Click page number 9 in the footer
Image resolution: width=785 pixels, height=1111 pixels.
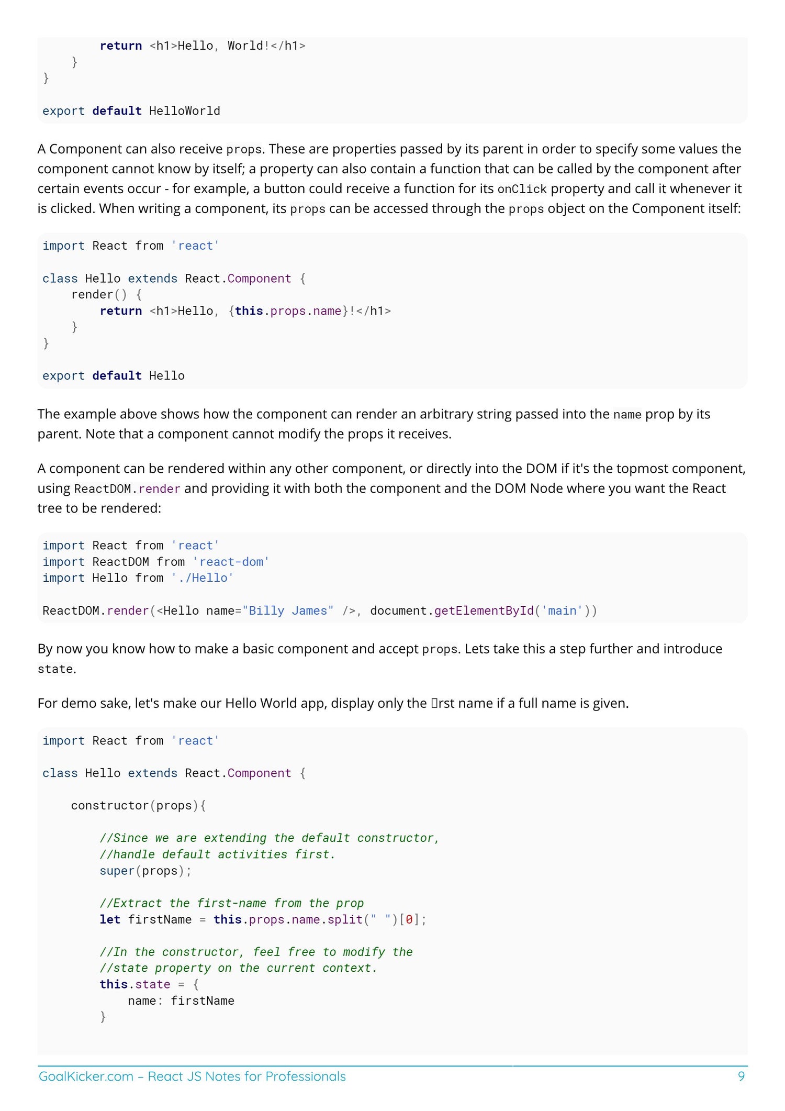click(741, 1076)
